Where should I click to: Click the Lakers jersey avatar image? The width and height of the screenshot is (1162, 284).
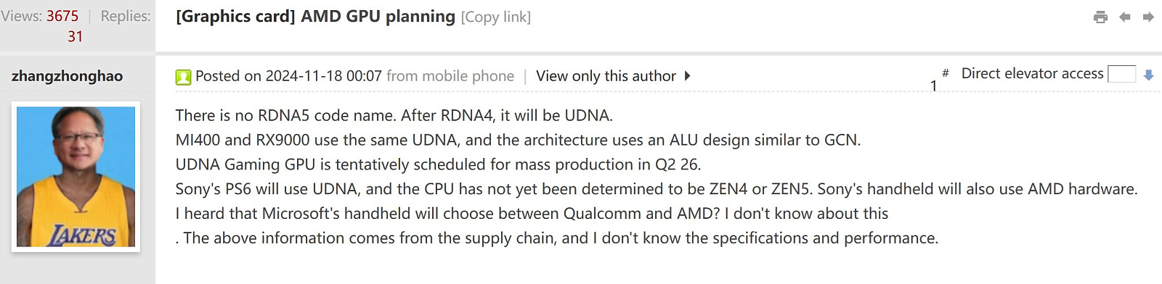click(x=76, y=177)
